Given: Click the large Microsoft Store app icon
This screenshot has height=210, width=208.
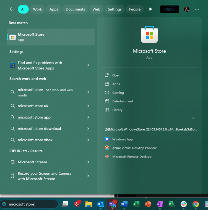Looking at the screenshot, I should coord(149,35).
